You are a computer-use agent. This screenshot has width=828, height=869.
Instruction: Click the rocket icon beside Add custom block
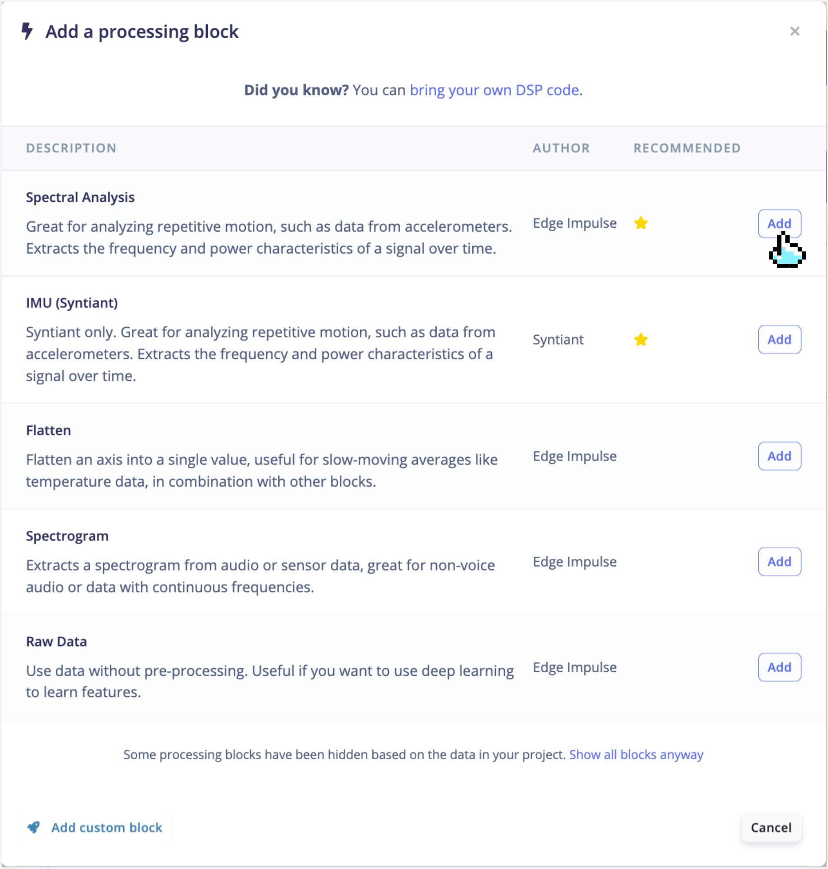(33, 827)
